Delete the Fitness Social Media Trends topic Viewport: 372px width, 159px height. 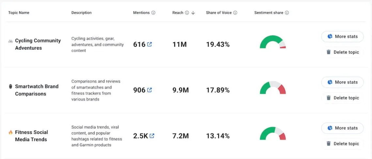[x=342, y=144]
